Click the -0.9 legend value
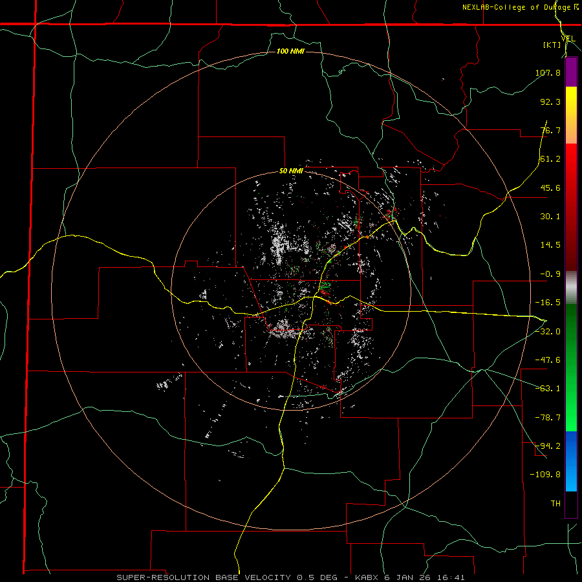The image size is (582, 582). 550,274
